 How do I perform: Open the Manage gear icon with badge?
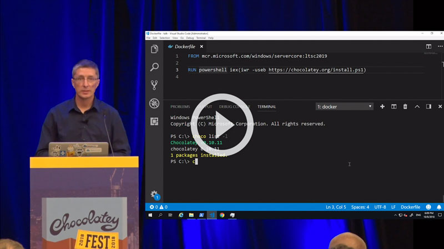[x=155, y=195]
